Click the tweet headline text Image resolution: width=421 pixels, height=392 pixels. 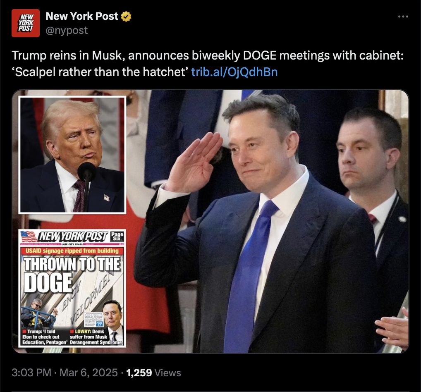208,64
